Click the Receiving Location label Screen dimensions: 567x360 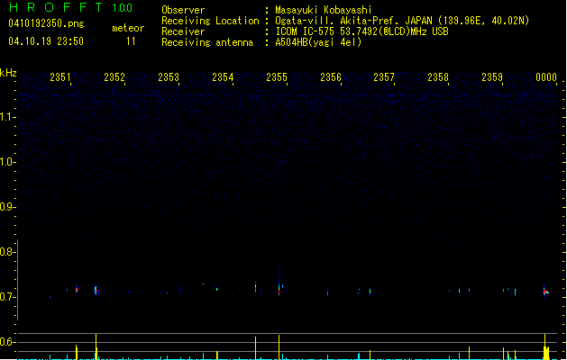tap(210, 21)
